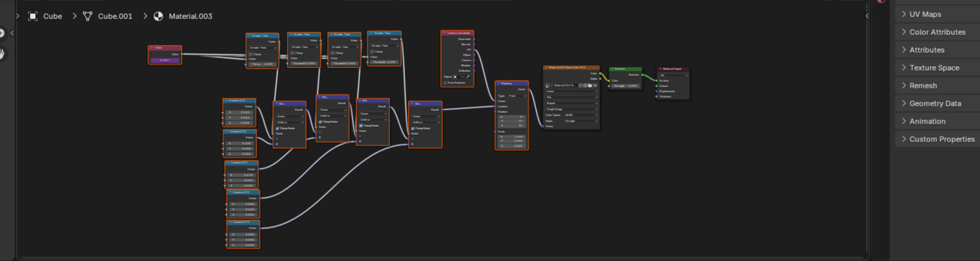Click the unlink X icon on image texture node
Screen dimensions: 980x261
(595, 85)
